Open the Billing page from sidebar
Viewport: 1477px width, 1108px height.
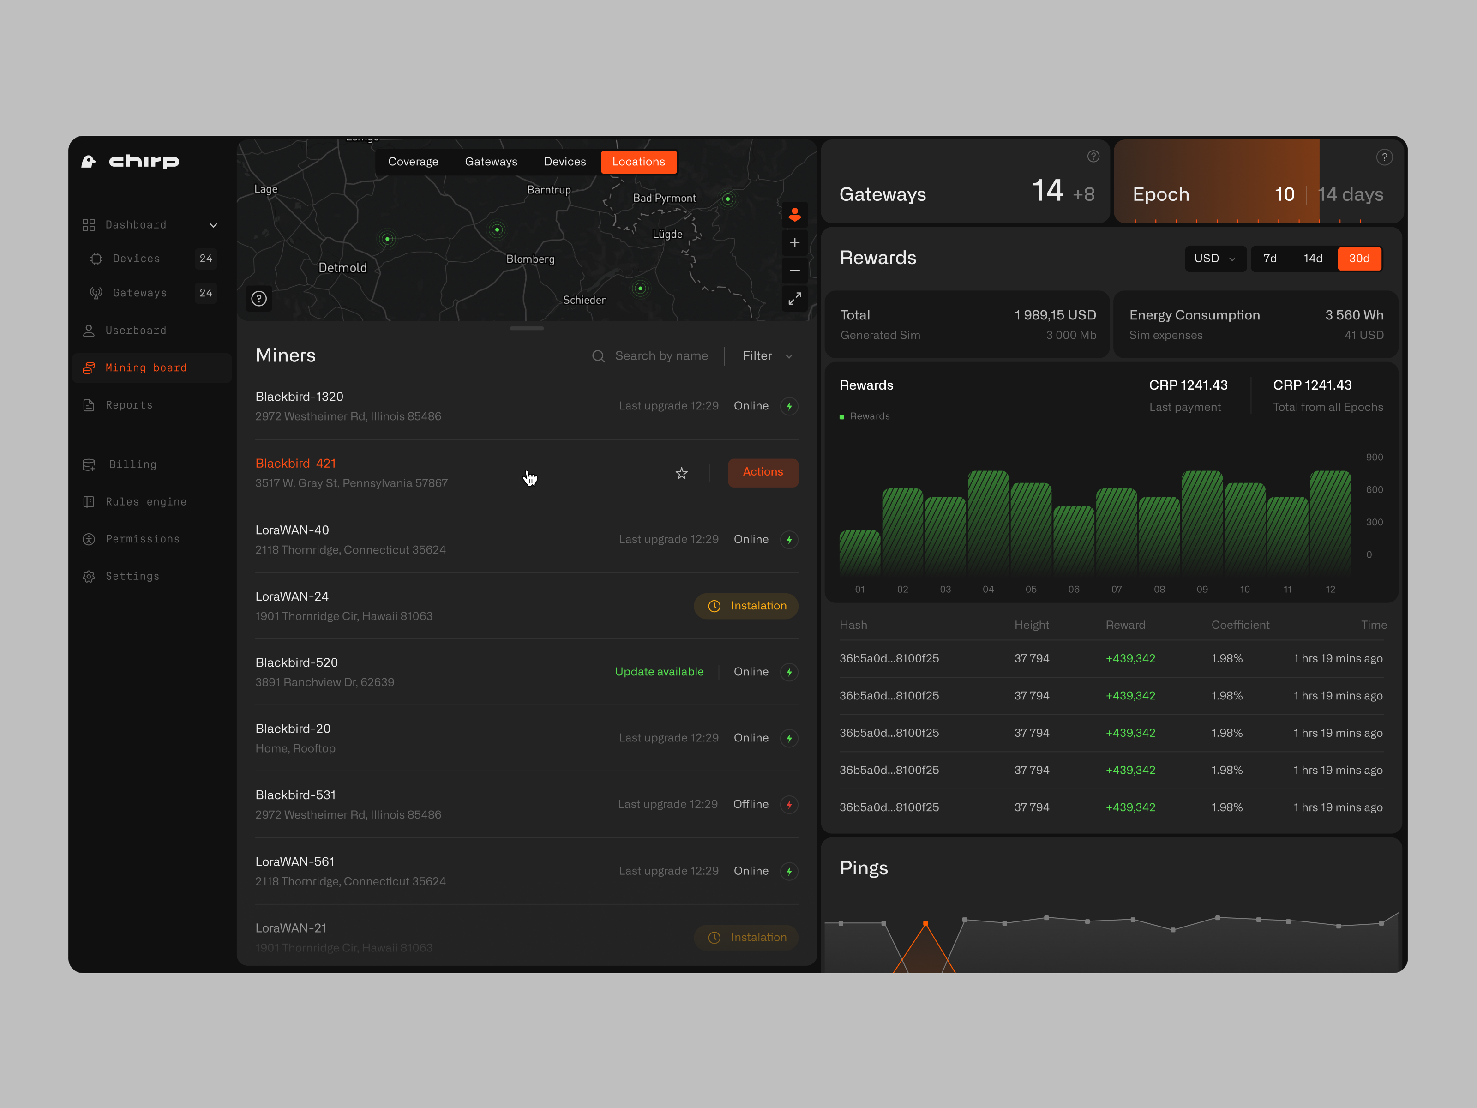click(133, 464)
